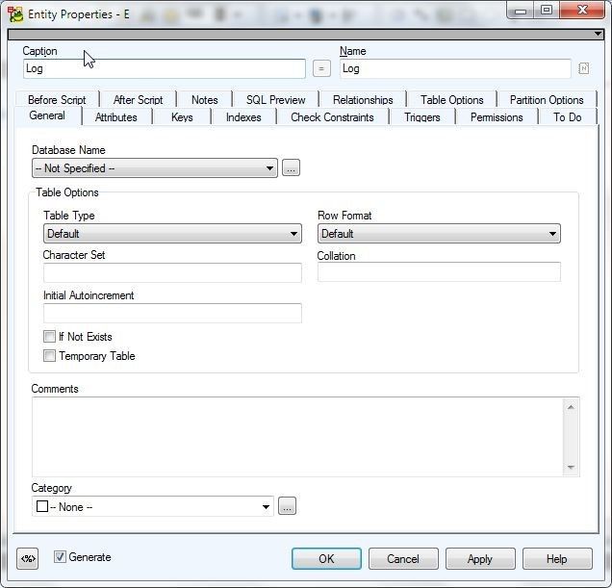The width and height of the screenshot is (612, 588).
Task: Focus the Character Set field
Action: click(x=172, y=272)
